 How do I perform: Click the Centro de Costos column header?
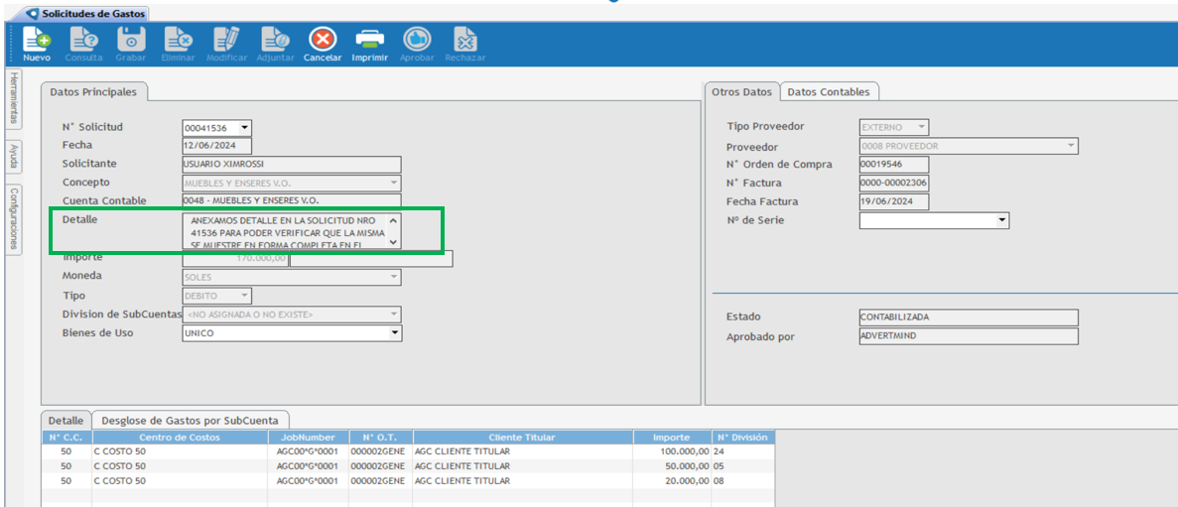click(180, 438)
